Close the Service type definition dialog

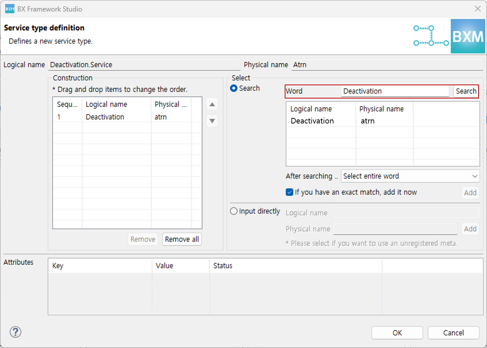[477, 9]
